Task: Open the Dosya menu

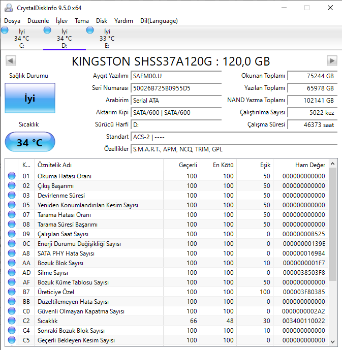Action: 12,21
